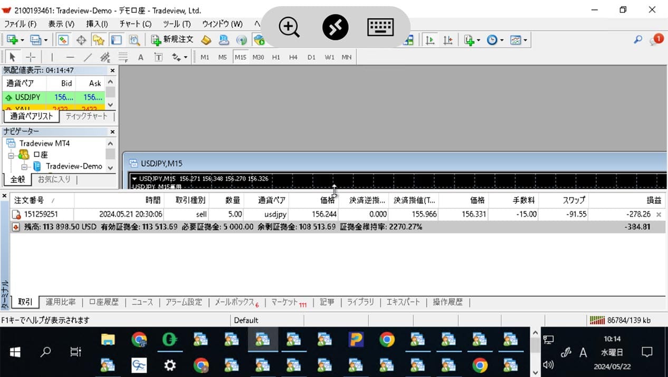Viewport: 668px width, 377px height.
Task: Select the crosshair tool
Action: (x=31, y=57)
